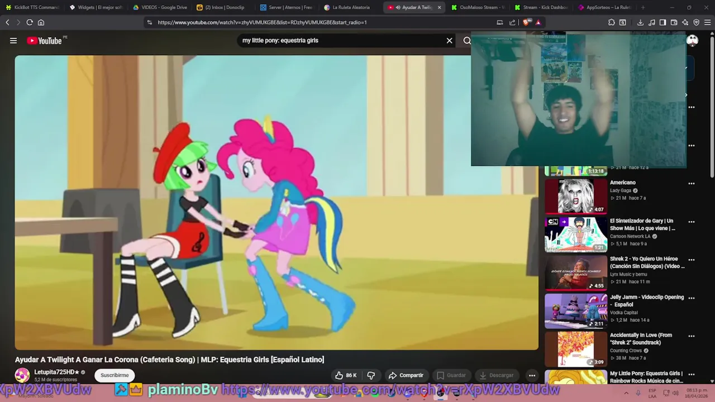Image resolution: width=715 pixels, height=402 pixels.
Task: Click the YouTube search input field
Action: point(341,40)
